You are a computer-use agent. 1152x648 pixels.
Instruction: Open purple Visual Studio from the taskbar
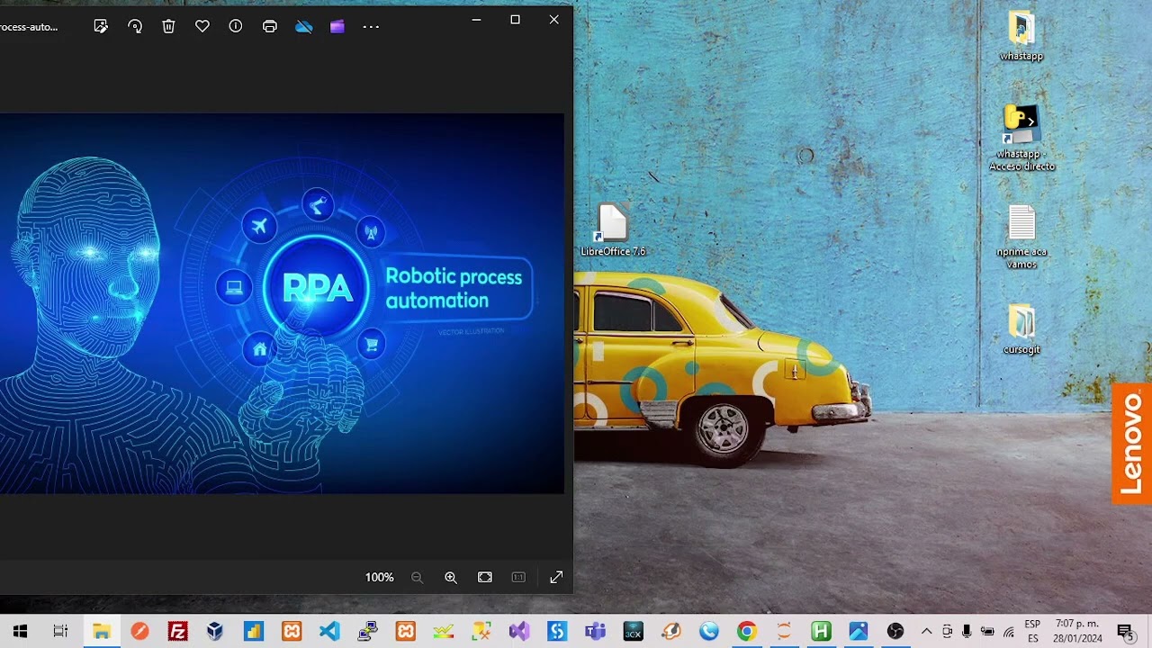click(519, 631)
